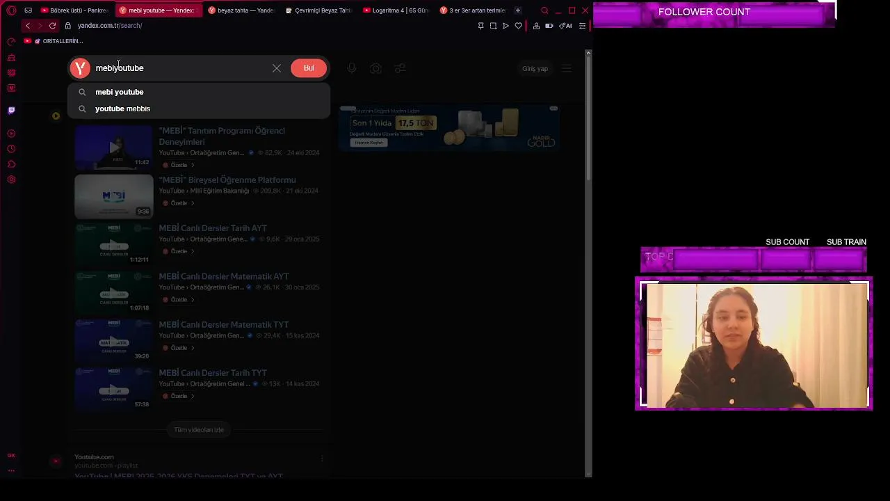Click the padlock site info icon
890x501 pixels.
point(68,26)
